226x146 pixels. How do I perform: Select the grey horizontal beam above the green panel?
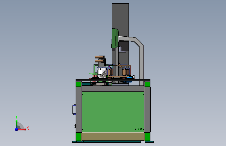(x=113, y=89)
